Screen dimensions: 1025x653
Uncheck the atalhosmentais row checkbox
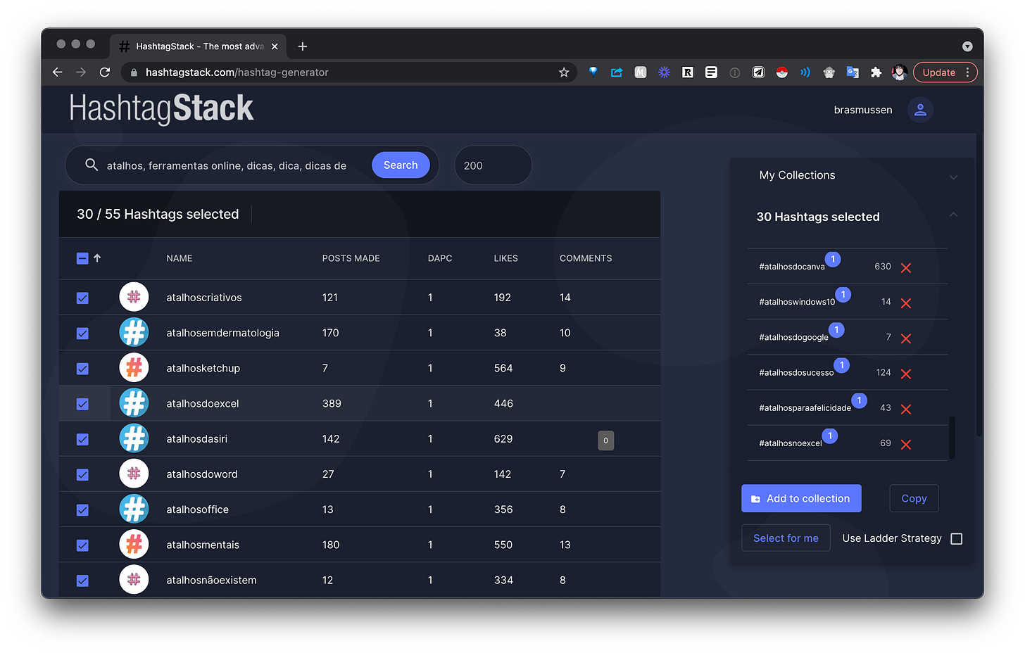point(82,545)
